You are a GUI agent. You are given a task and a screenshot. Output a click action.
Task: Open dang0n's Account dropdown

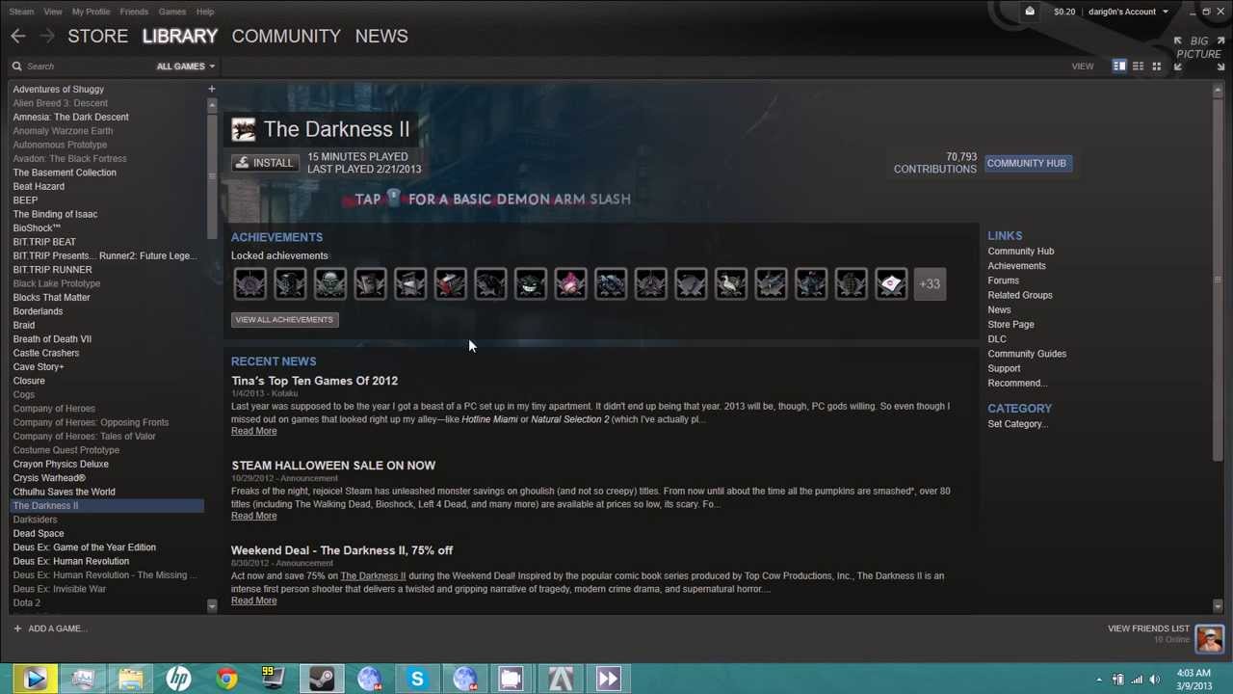click(1128, 12)
